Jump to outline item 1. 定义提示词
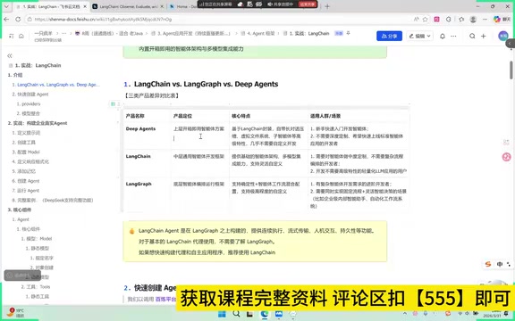 [26, 133]
